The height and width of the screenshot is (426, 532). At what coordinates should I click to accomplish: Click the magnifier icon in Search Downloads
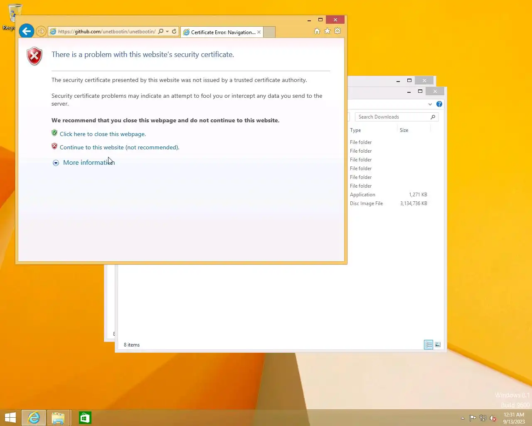point(433,117)
